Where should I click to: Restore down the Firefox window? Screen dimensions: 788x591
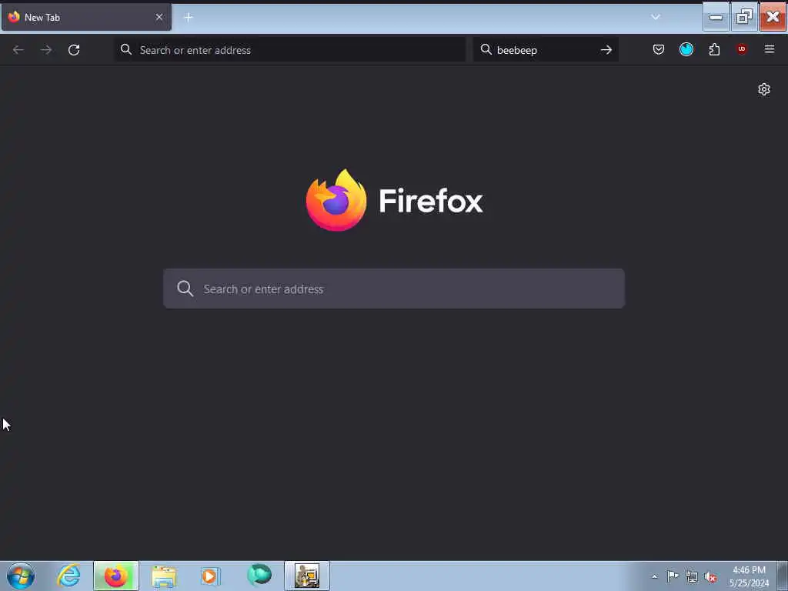point(744,17)
